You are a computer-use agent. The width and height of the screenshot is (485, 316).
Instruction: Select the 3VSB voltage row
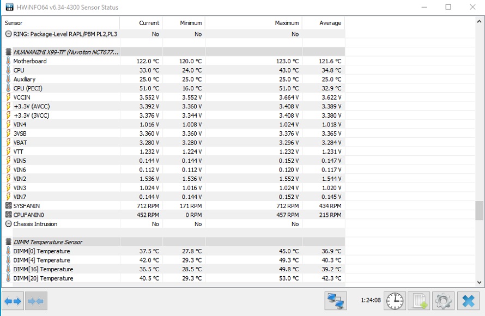[x=173, y=133]
